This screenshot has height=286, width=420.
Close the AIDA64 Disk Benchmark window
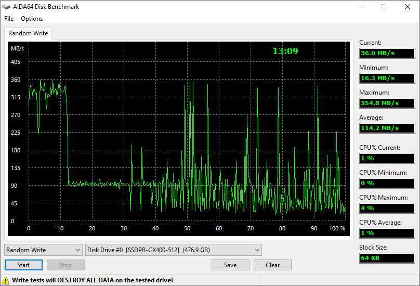click(x=408, y=7)
